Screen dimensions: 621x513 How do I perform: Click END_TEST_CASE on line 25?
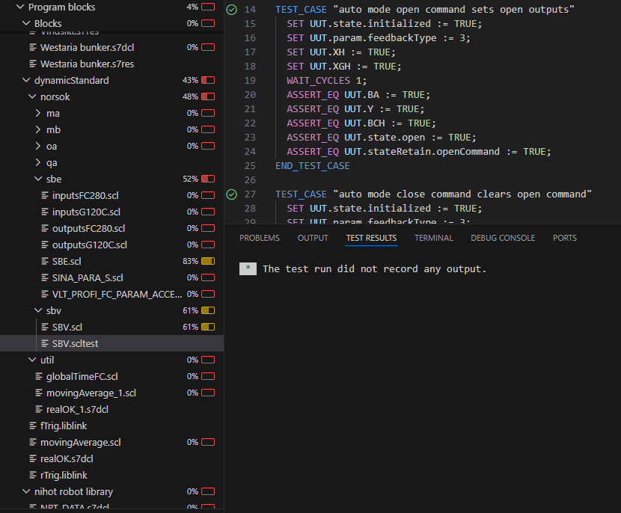point(313,166)
